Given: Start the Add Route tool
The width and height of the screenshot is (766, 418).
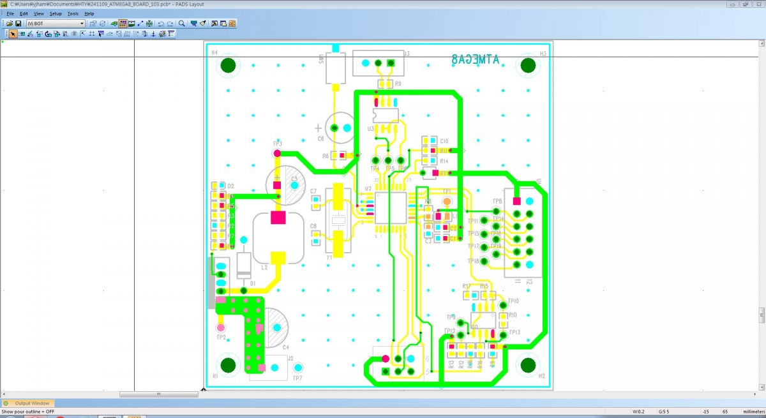Looking at the screenshot, I should [x=101, y=34].
